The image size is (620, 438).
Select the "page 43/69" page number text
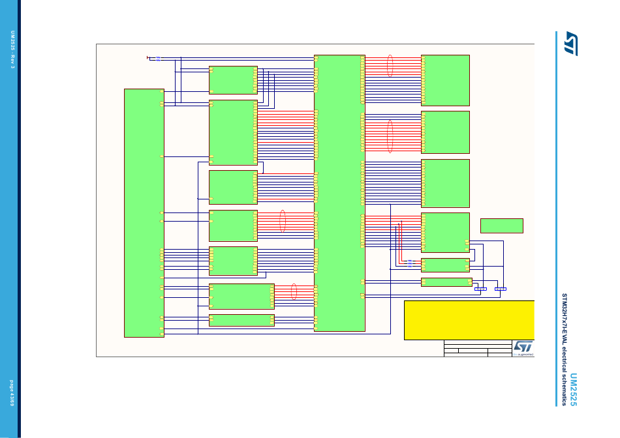pos(12,394)
